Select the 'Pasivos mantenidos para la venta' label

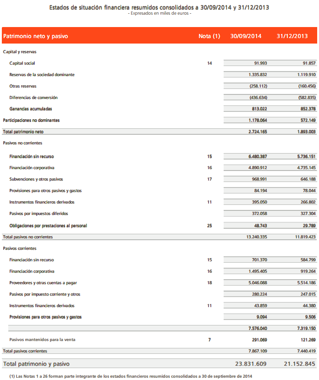coord(42,340)
